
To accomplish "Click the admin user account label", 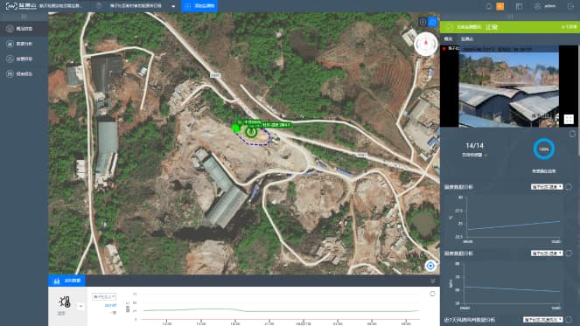I will [549, 6].
